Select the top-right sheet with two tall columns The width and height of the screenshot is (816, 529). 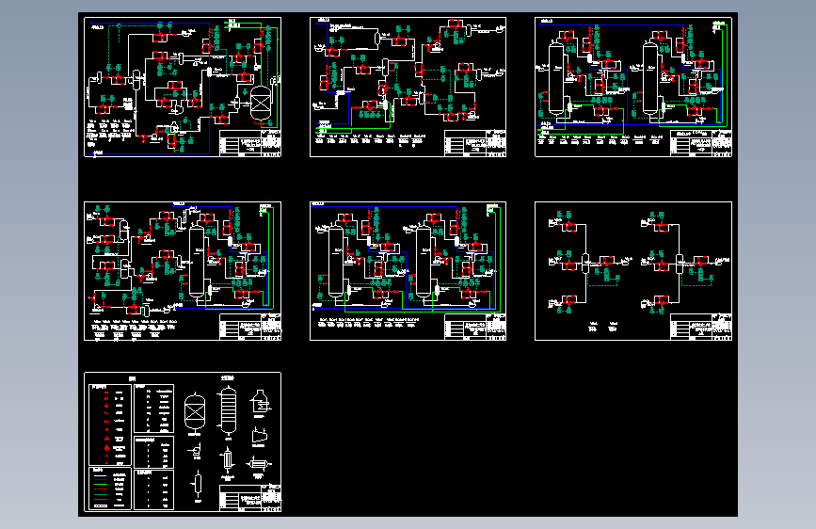coord(633,87)
